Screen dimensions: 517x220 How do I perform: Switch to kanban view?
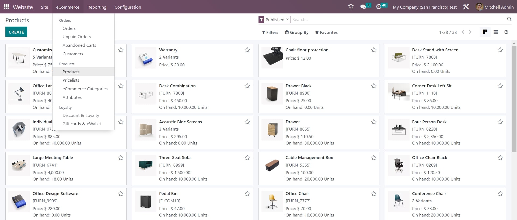485,32
